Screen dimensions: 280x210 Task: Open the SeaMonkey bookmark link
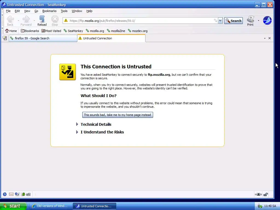pyautogui.click(x=73, y=31)
